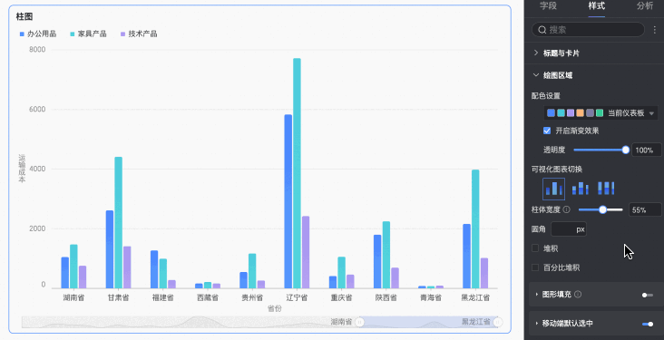
Task: Select the clustered bar chart type icon
Action: (x=553, y=189)
